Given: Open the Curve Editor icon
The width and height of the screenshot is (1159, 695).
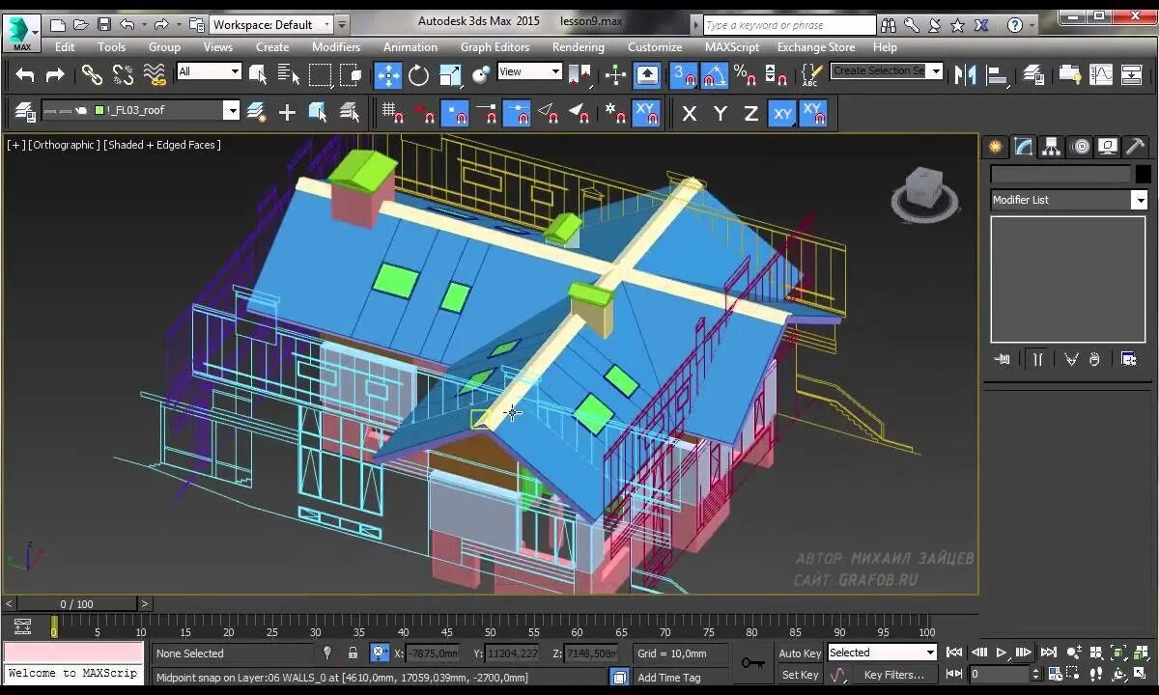Looking at the screenshot, I should tap(1101, 74).
